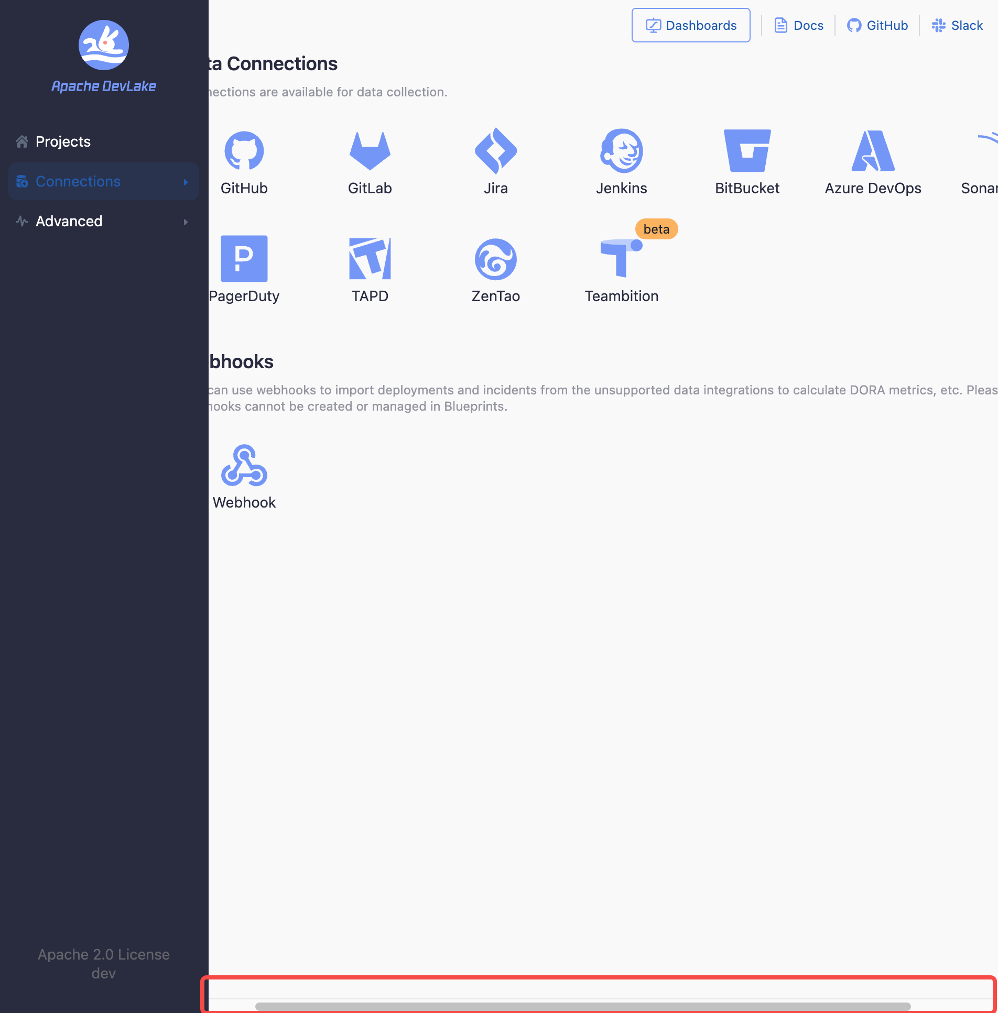Select the Jira connection icon
The height and width of the screenshot is (1013, 998).
tap(495, 151)
